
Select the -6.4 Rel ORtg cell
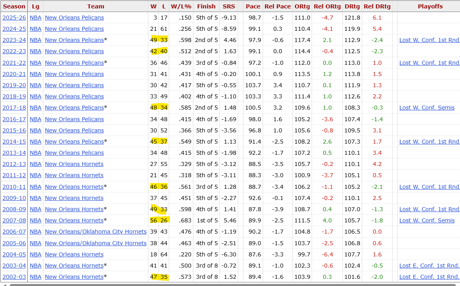click(x=327, y=254)
